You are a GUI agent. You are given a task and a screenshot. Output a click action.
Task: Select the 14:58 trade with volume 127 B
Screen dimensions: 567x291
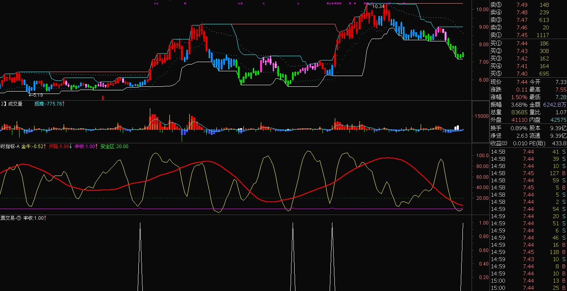(528, 173)
